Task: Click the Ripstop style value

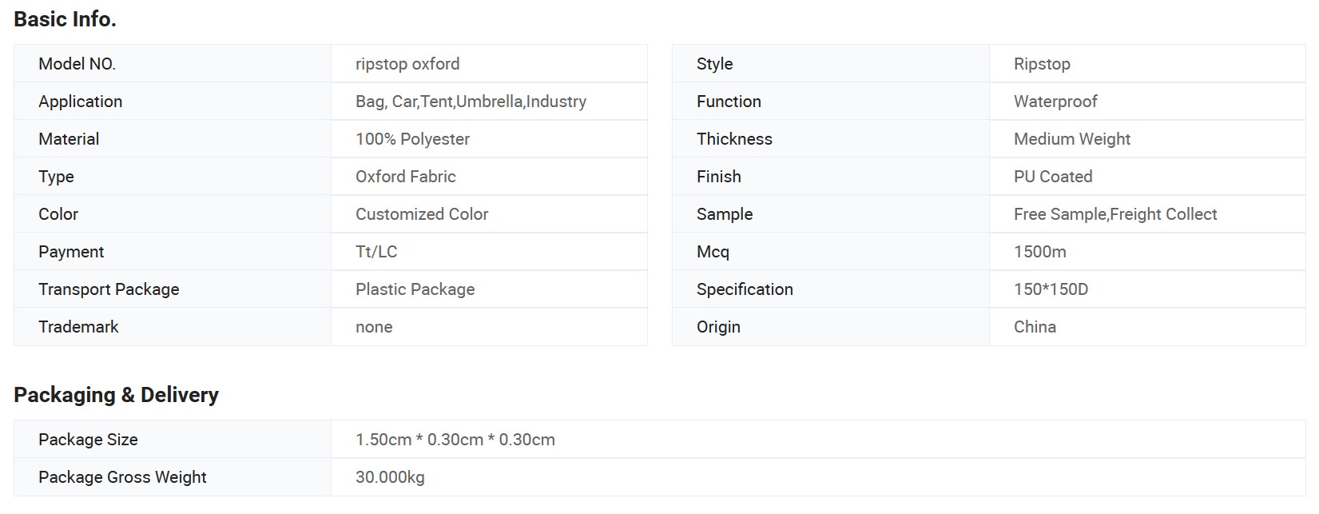Action: click(x=1042, y=64)
